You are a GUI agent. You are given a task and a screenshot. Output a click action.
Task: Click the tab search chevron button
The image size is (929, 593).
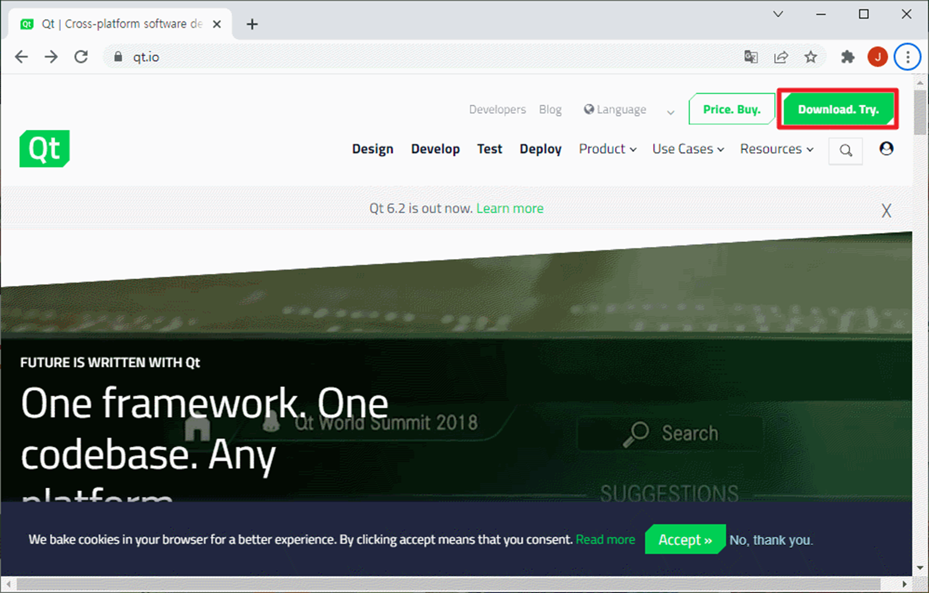point(778,14)
